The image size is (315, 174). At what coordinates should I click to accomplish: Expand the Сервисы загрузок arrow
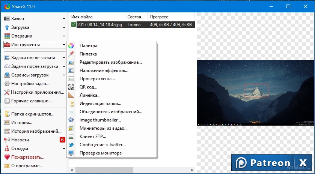click(64, 75)
